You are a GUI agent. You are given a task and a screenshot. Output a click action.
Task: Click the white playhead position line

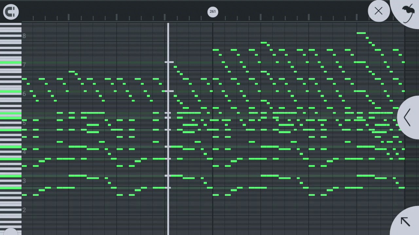coord(168,129)
